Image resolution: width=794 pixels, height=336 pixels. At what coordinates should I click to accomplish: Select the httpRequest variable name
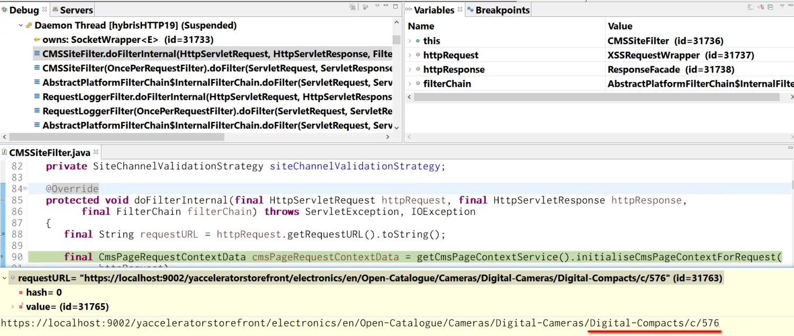coord(450,55)
